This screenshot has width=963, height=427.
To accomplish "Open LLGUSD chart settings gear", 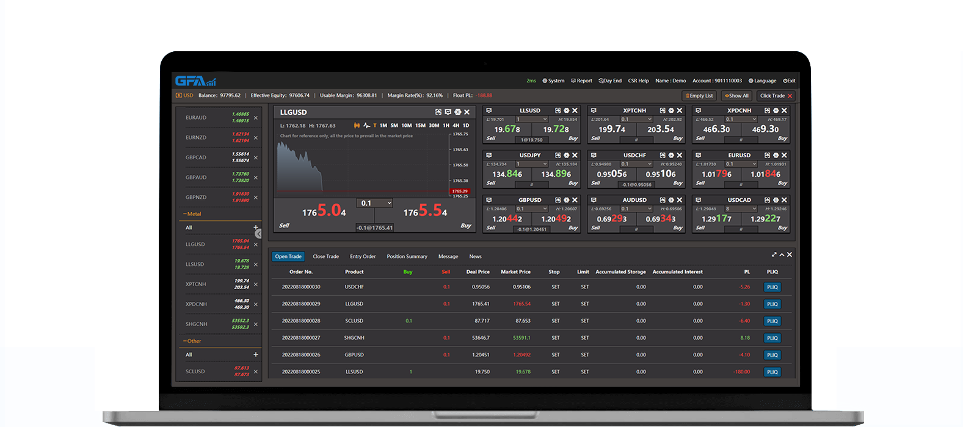I will (x=457, y=112).
